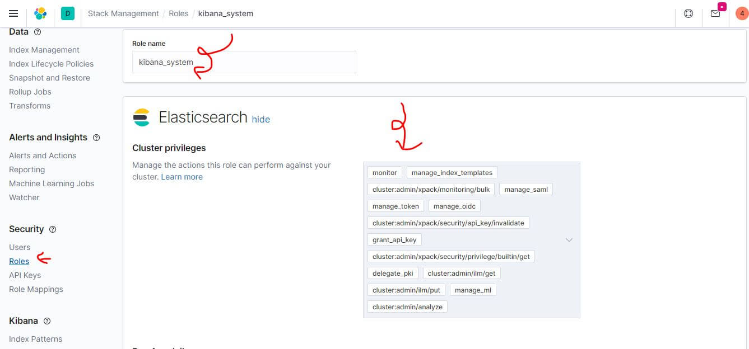Collapse the Elasticsearch section via hide link
The height and width of the screenshot is (349, 749).
click(x=260, y=119)
